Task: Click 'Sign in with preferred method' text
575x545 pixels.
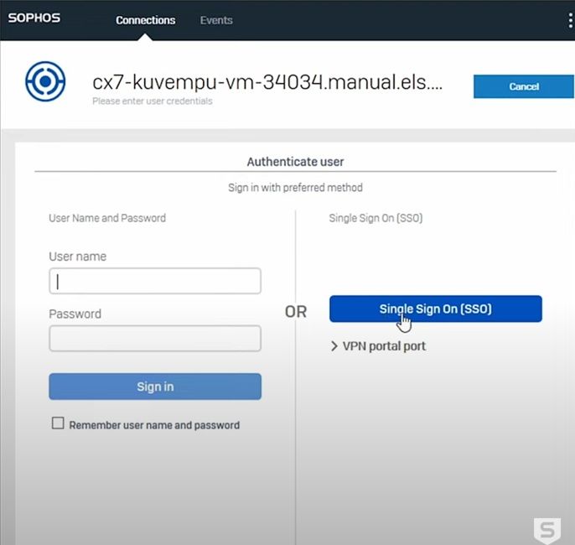Action: pos(295,188)
